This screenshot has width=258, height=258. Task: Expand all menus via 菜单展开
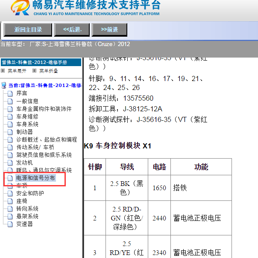click(17, 71)
